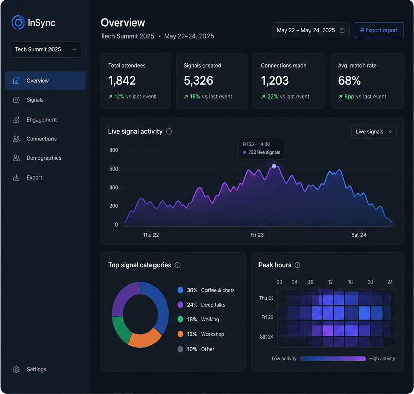
Task: Click the orange segment of the donut chart
Action: (144, 340)
